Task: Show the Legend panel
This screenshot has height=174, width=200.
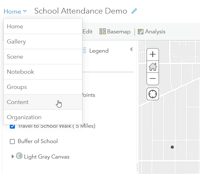Action: (95, 51)
